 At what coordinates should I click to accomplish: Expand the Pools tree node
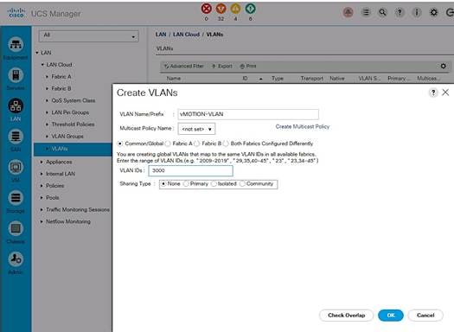(x=42, y=198)
